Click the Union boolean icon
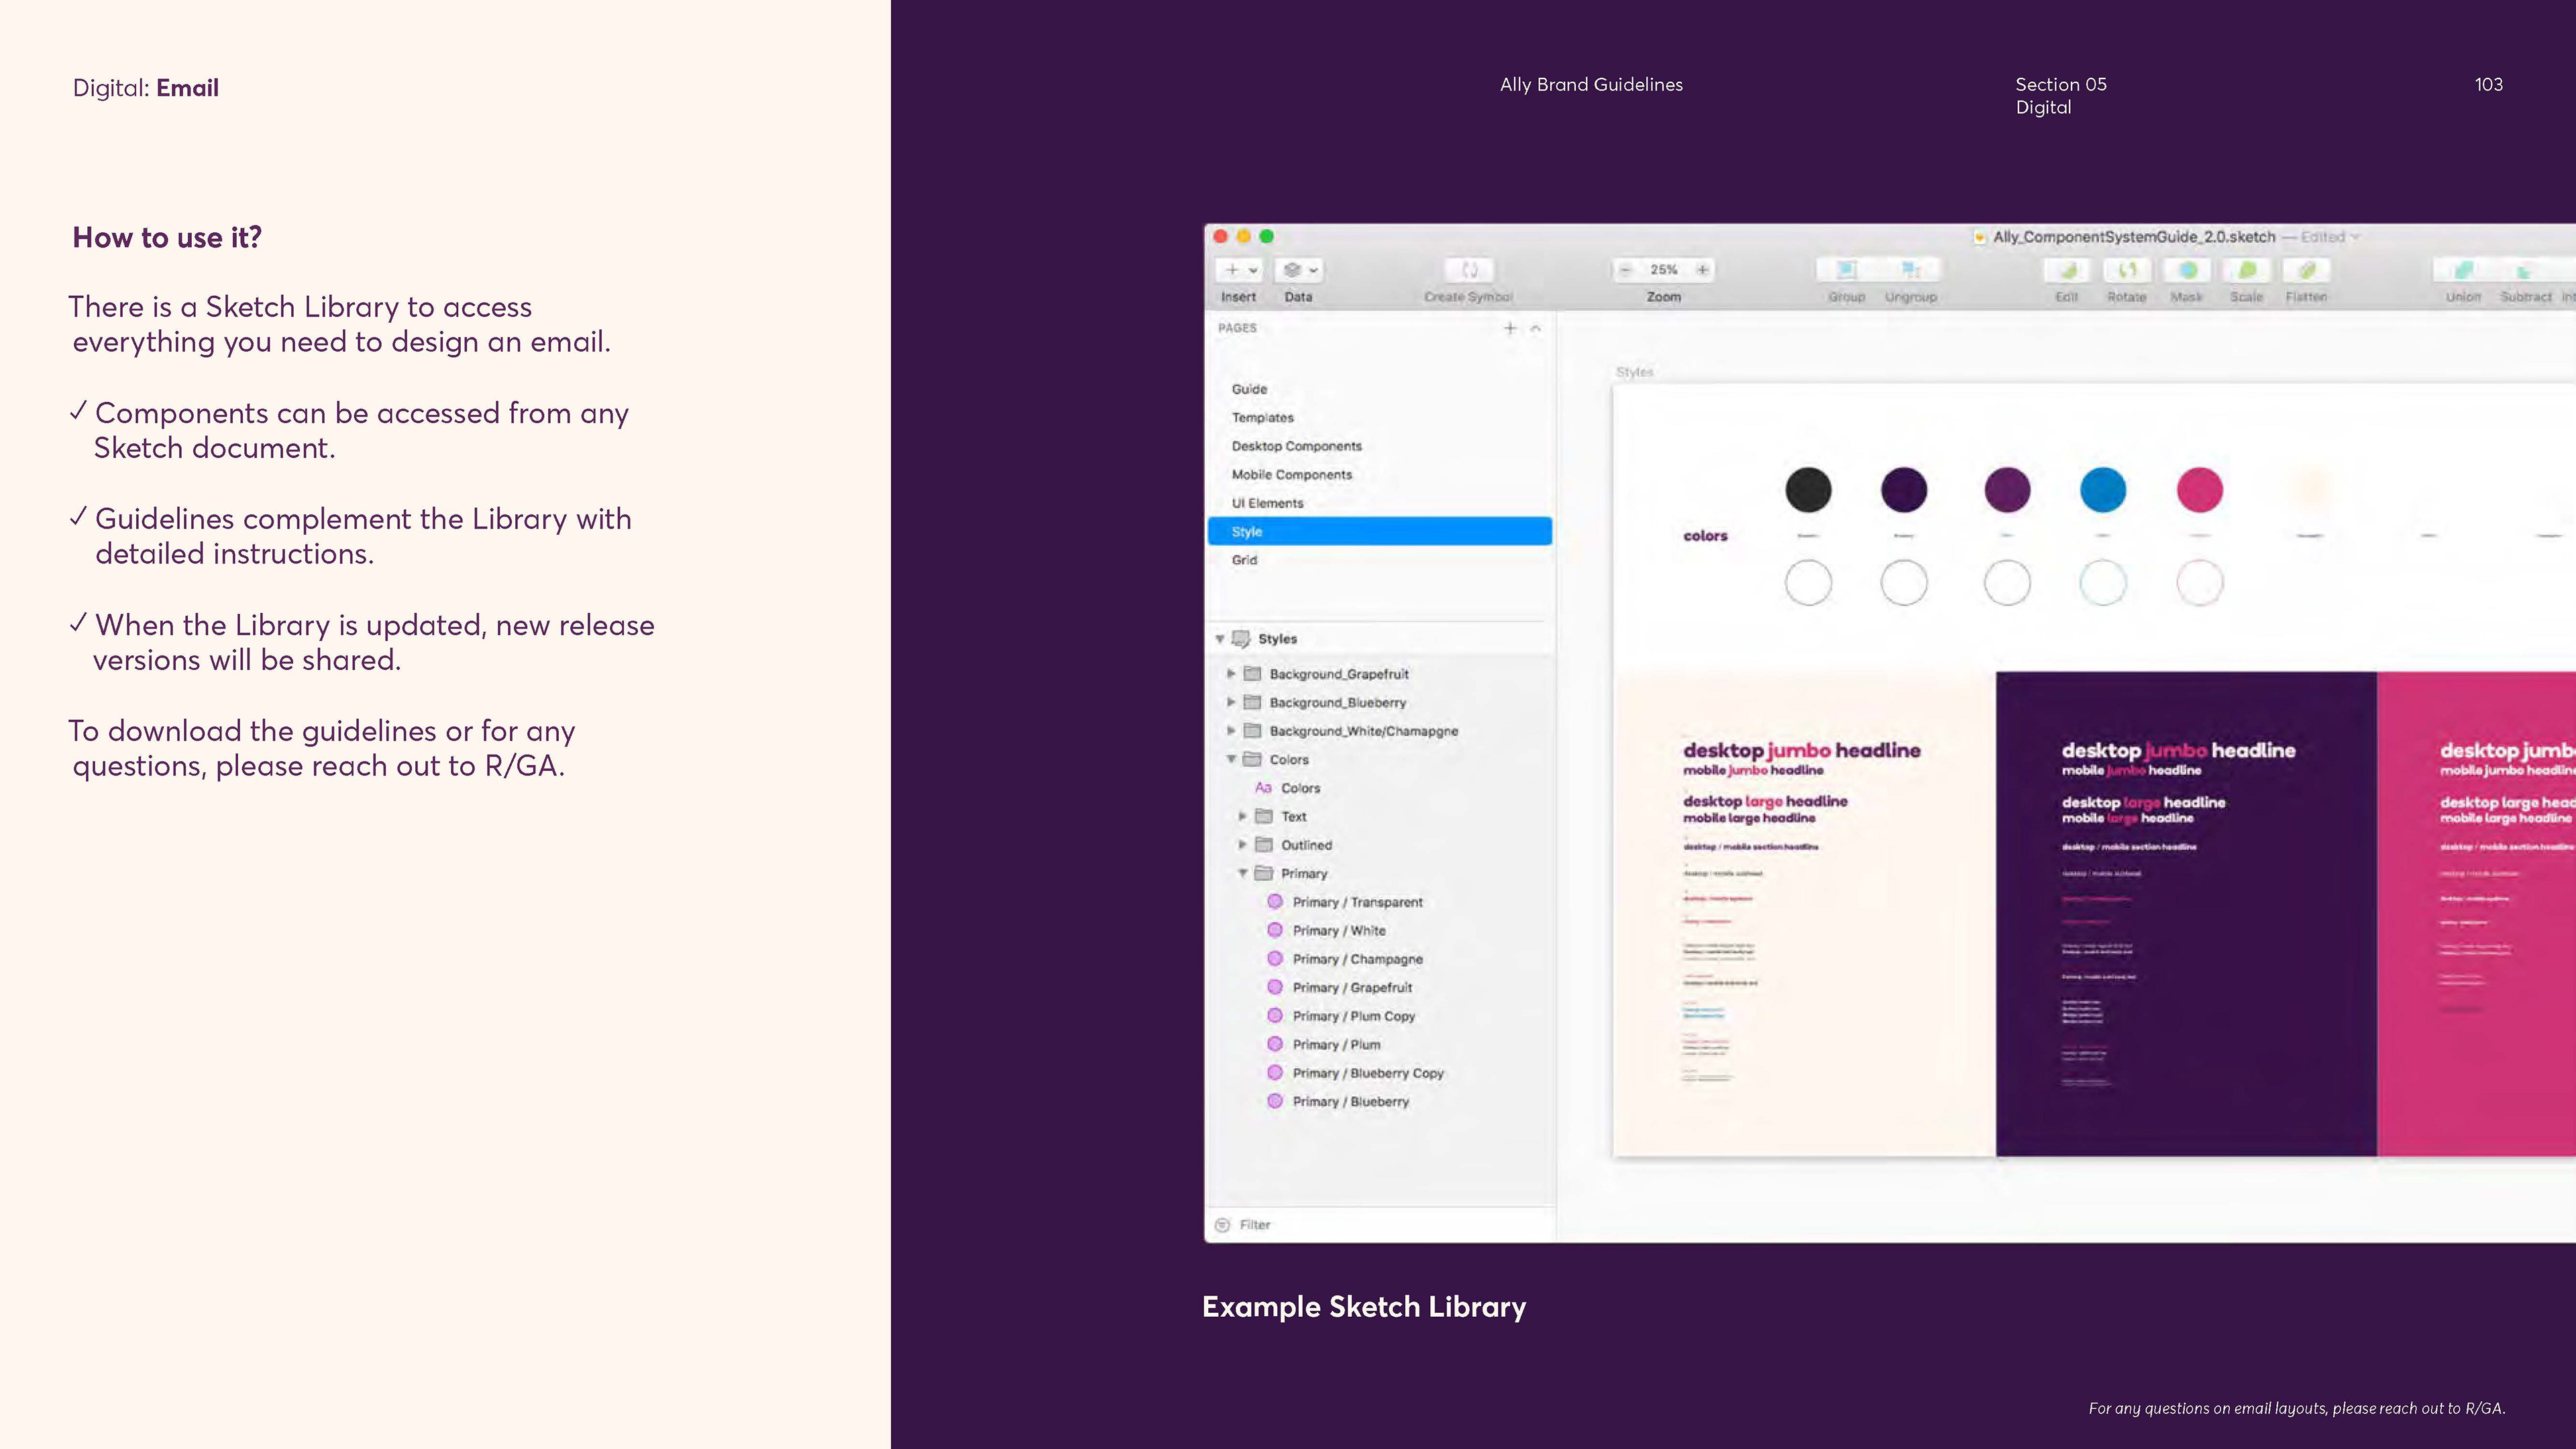The height and width of the screenshot is (1449, 2576). click(2463, 270)
